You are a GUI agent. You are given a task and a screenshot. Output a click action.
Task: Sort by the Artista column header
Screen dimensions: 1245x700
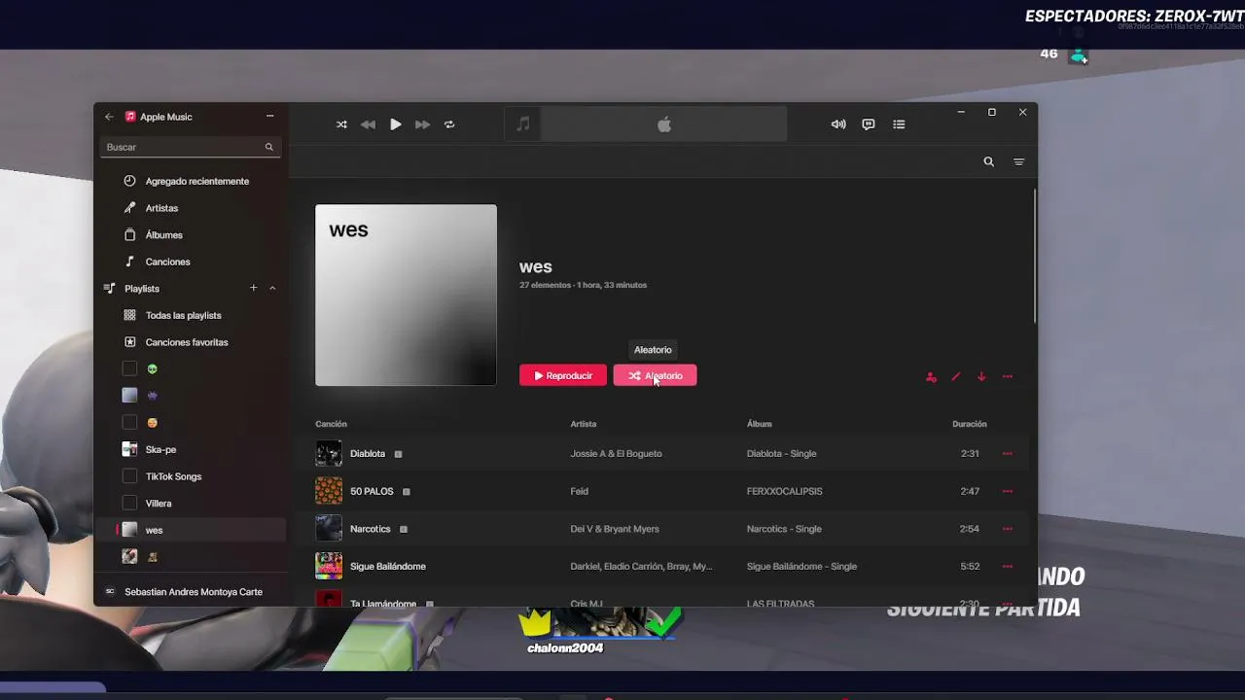tap(584, 424)
